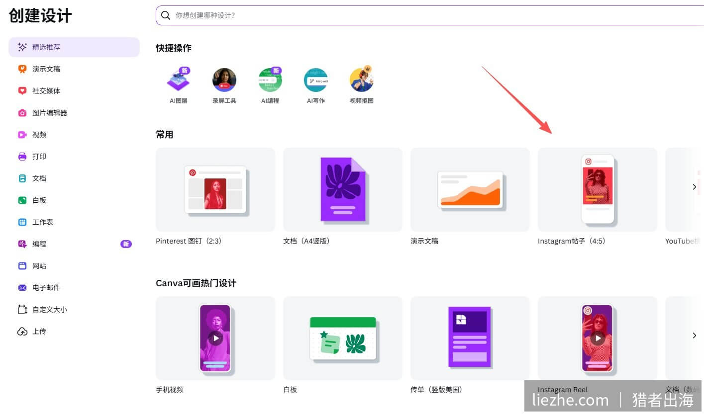Click the search magnifier icon
704x415 pixels.
click(166, 15)
